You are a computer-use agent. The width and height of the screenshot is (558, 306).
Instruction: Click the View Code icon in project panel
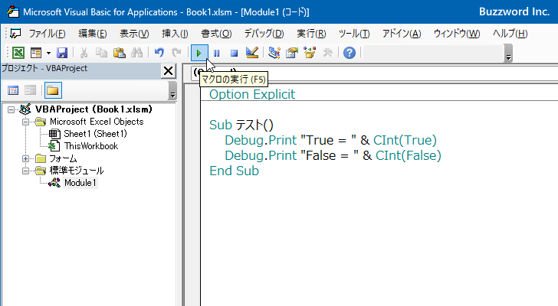[x=13, y=90]
